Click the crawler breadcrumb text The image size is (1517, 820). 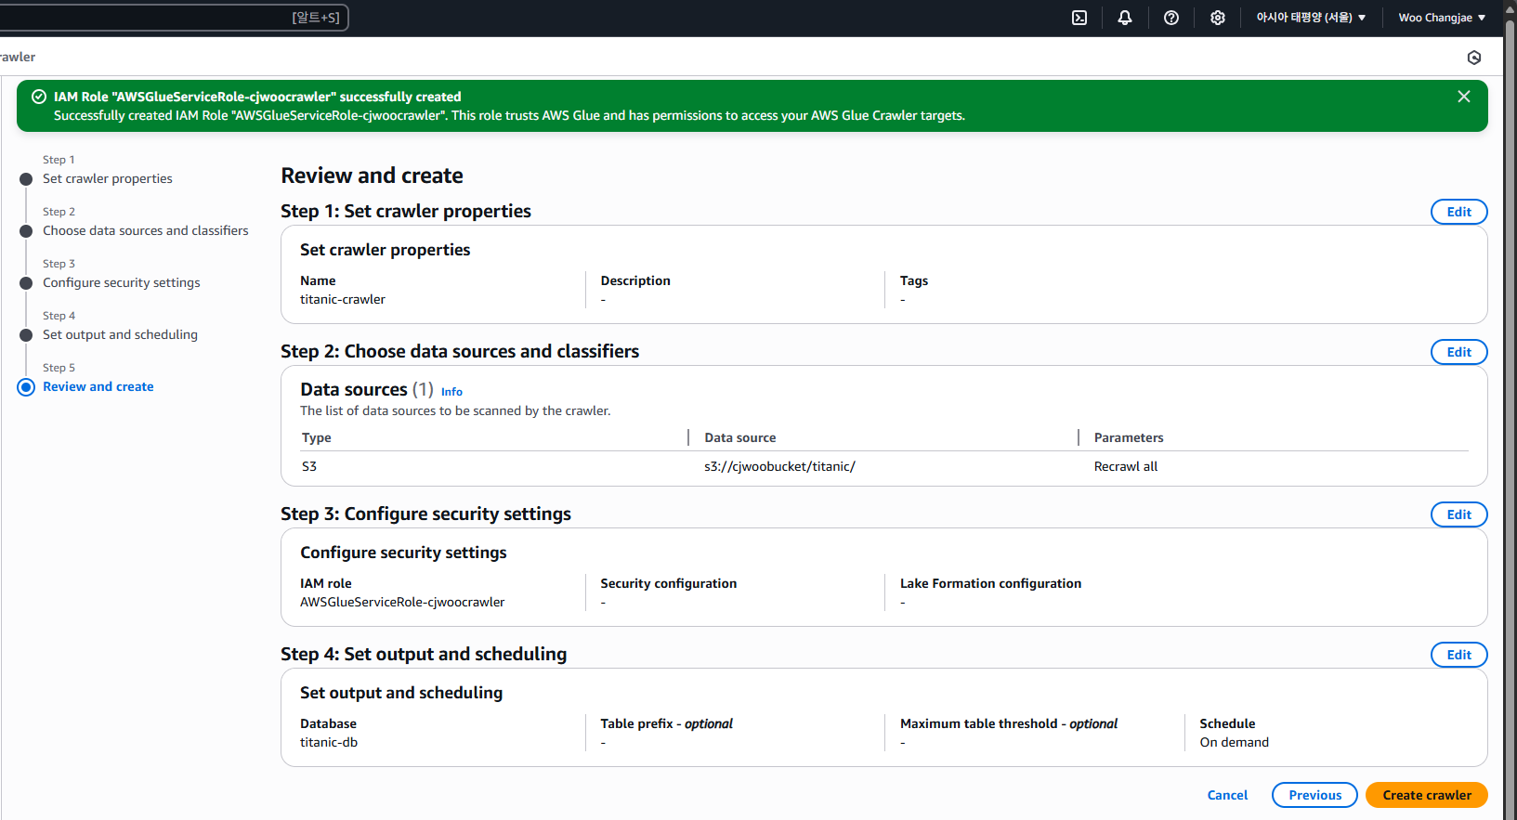18,57
